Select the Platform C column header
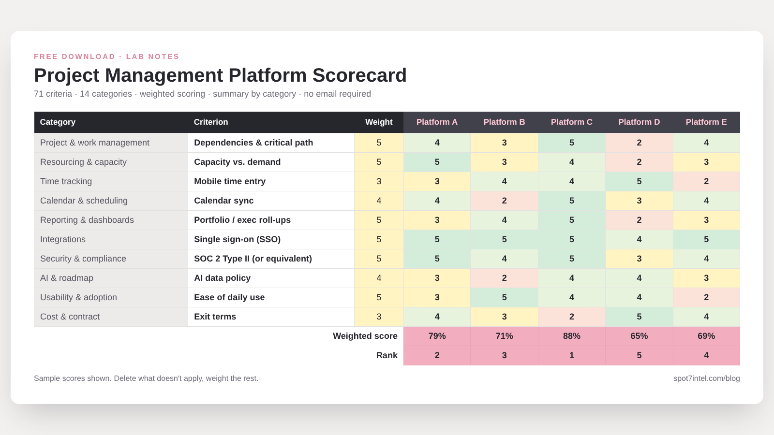This screenshot has width=774, height=435. [x=572, y=122]
